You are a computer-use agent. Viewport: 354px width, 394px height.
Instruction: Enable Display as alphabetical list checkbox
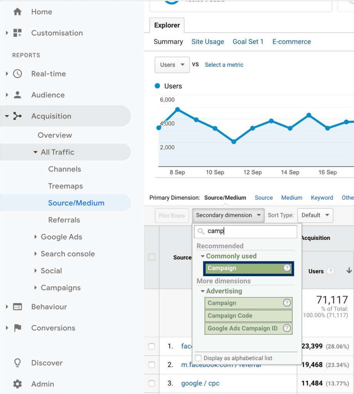198,358
